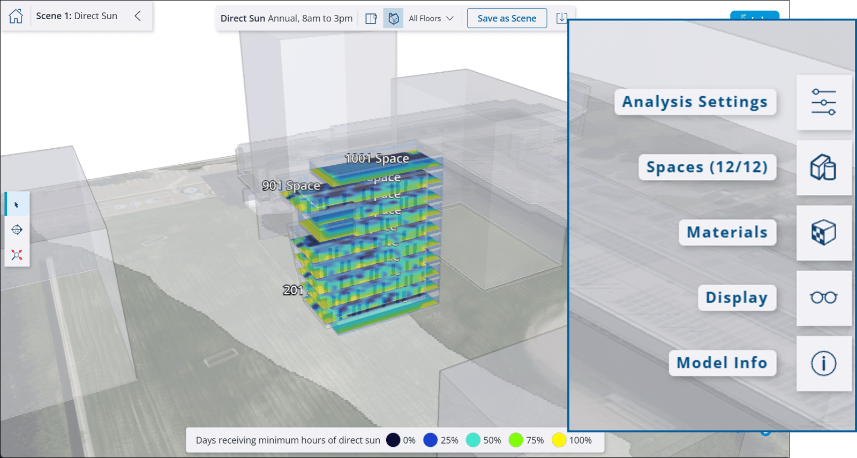Open the split view layout icon
857x458 pixels.
pyautogui.click(x=371, y=19)
